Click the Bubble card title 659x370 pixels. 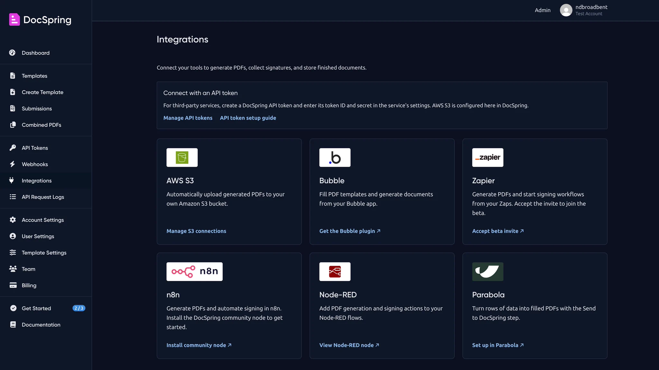332,180
